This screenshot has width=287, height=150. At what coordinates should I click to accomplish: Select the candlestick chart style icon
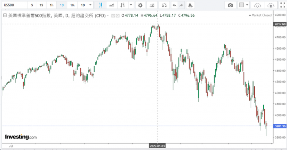[100, 5]
